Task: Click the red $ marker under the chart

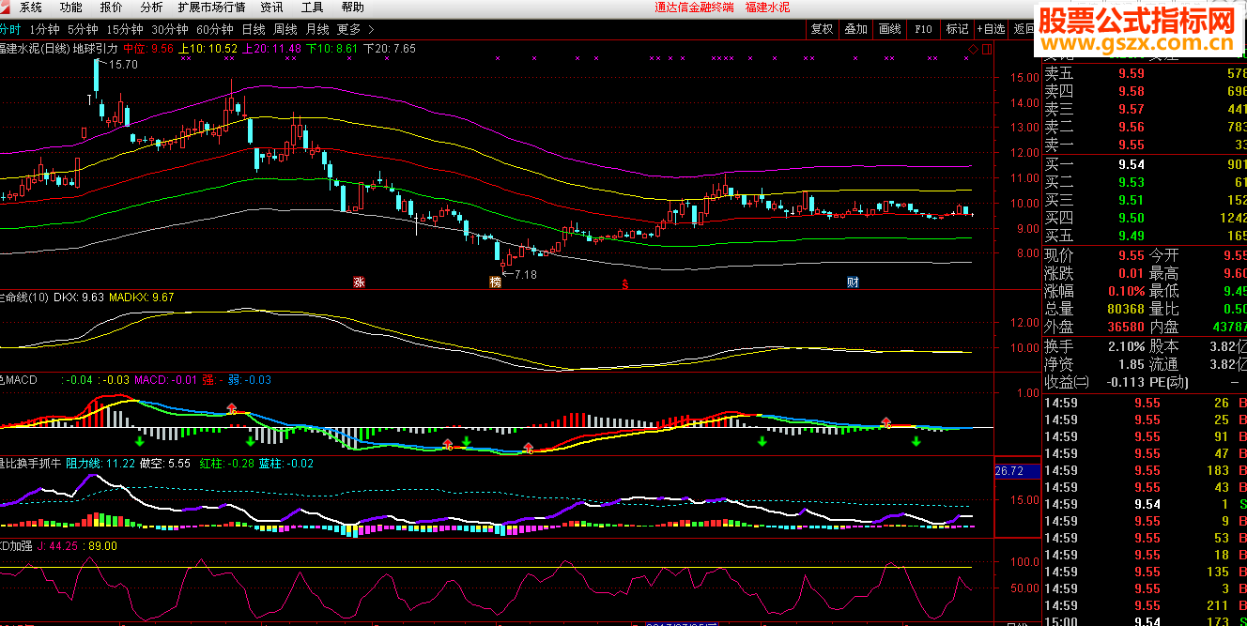Action: point(624,282)
